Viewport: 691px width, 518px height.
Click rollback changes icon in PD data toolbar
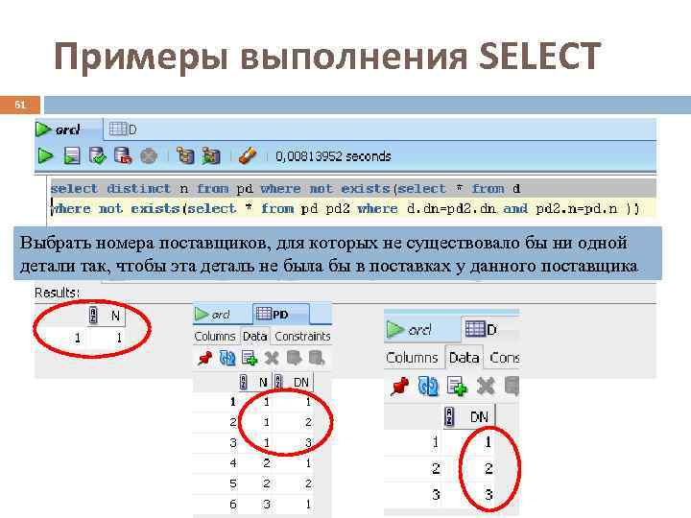point(317,358)
